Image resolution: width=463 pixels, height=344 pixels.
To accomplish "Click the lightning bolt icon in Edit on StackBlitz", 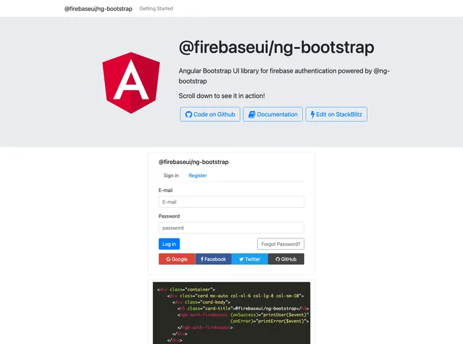I will pos(312,114).
